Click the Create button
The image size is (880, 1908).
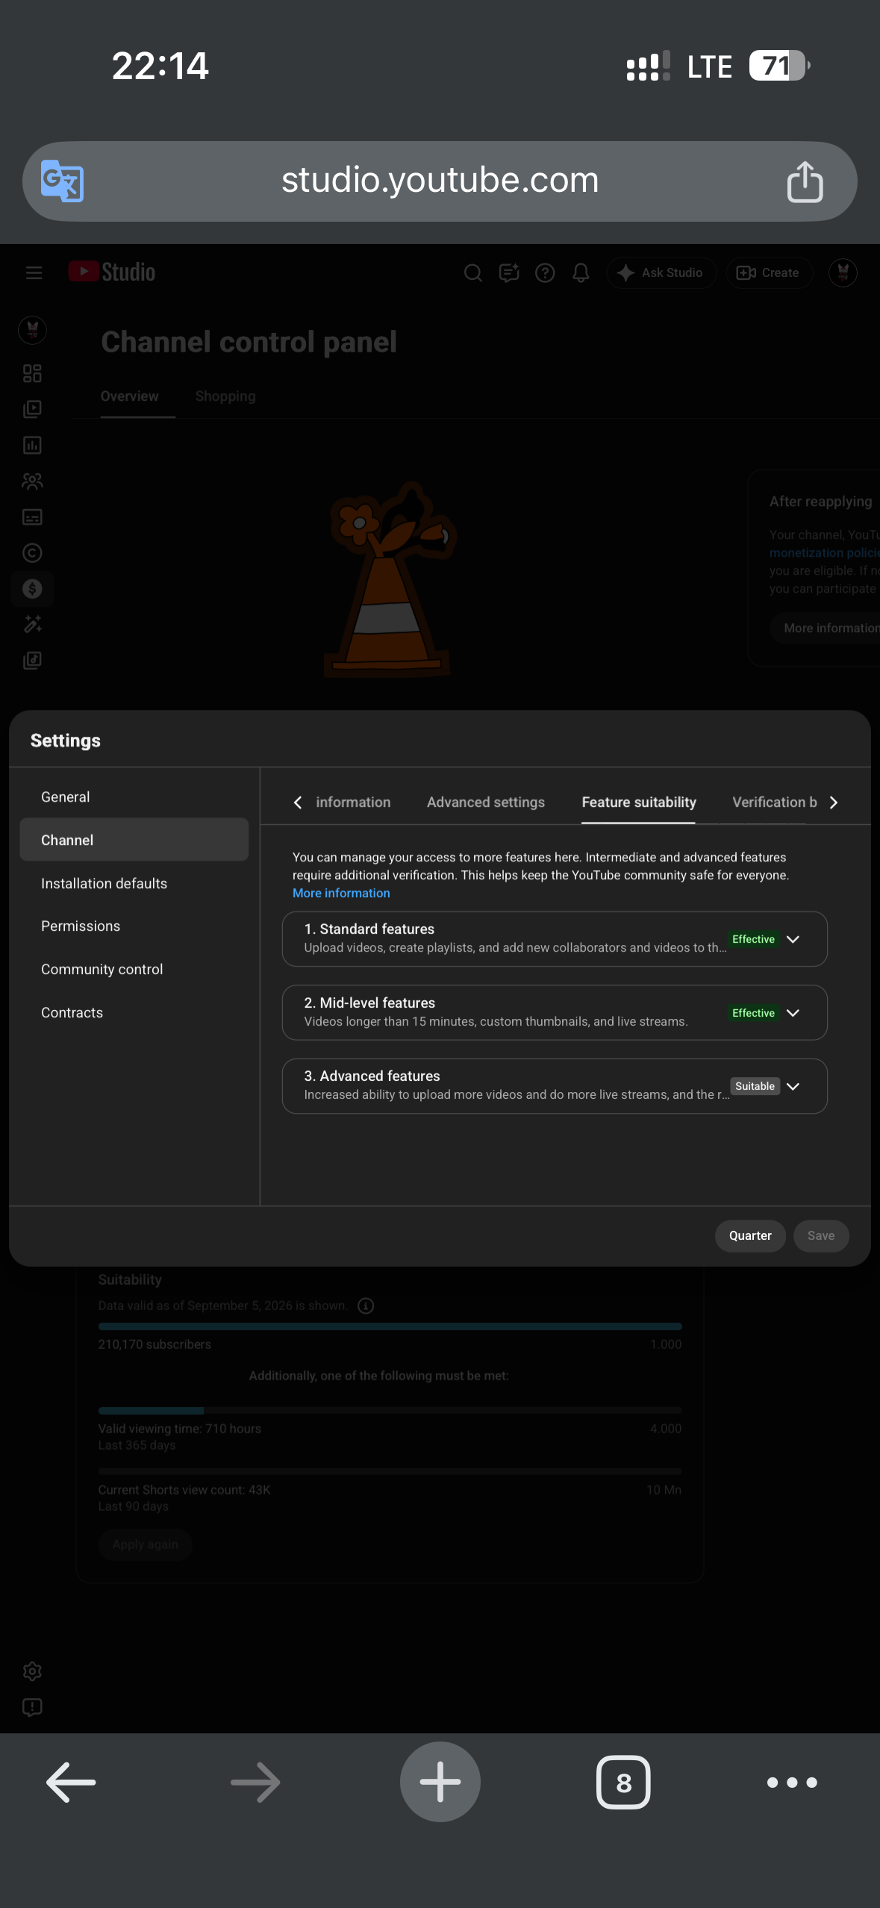point(769,272)
